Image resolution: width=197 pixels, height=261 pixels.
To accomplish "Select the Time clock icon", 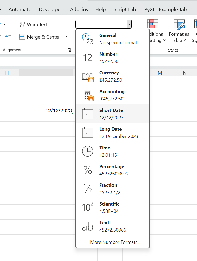I will pos(88,151).
